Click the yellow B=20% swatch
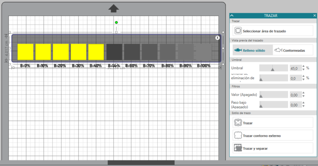Viewport: 318px width, 166px height. click(x=61, y=52)
